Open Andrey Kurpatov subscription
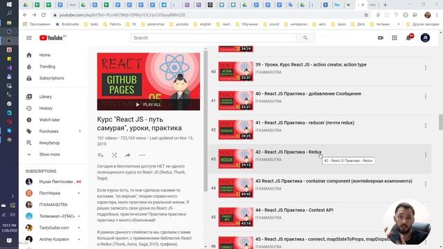The image size is (443, 249). [54, 239]
